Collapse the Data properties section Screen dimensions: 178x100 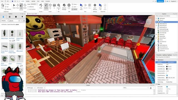click(x=156, y=84)
